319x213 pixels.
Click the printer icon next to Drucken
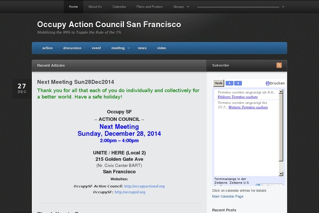pos(267,83)
